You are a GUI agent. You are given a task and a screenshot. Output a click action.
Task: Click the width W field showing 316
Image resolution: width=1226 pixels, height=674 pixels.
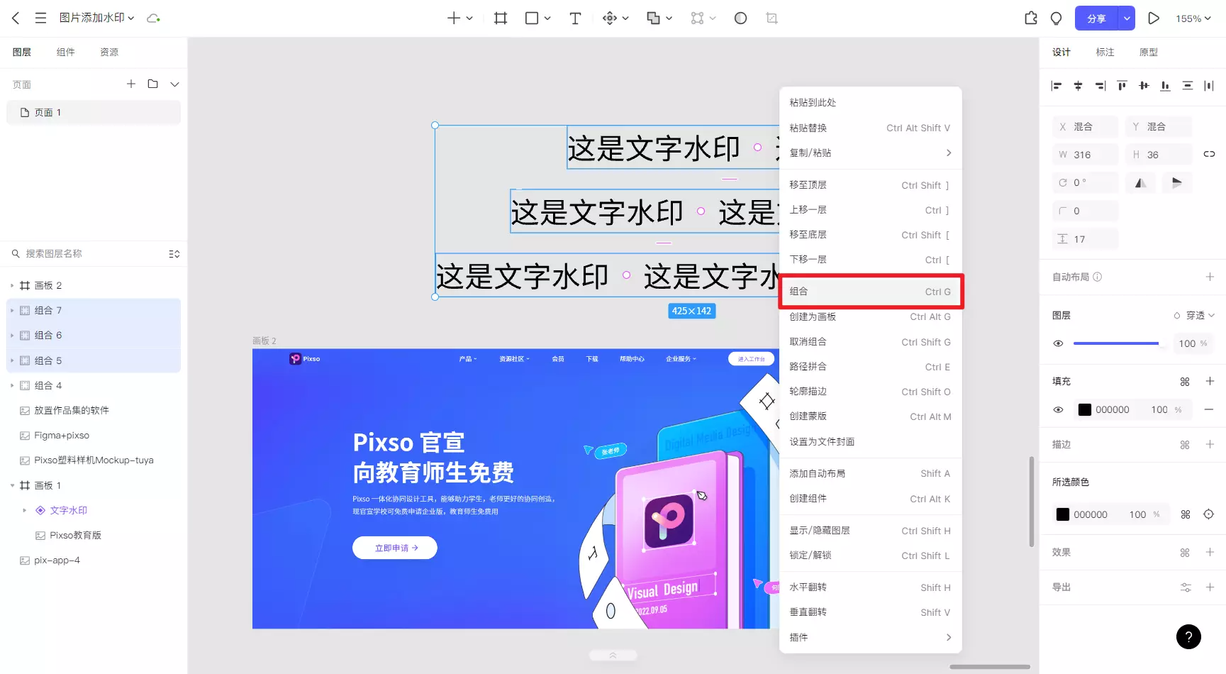1085,155
